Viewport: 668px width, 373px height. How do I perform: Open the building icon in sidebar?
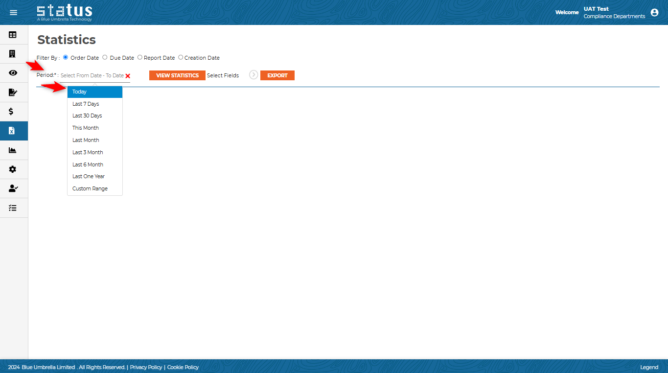coord(13,54)
